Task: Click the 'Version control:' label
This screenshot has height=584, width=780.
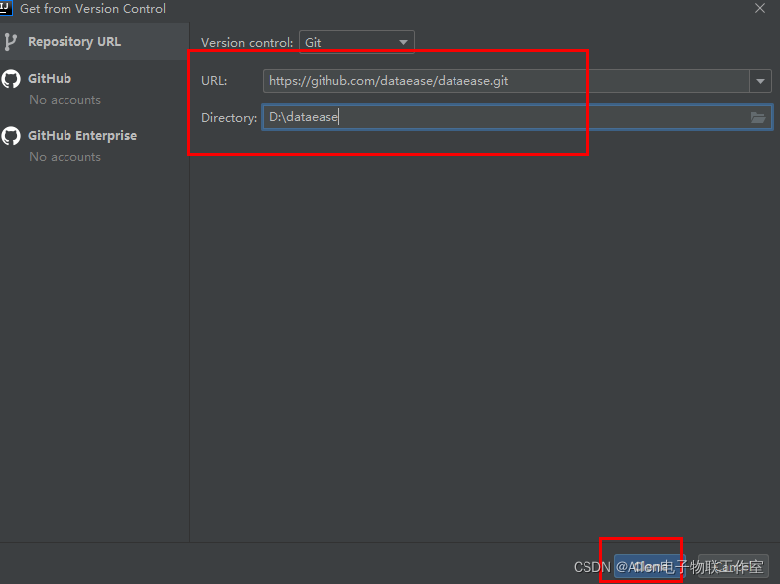Action: [x=247, y=43]
